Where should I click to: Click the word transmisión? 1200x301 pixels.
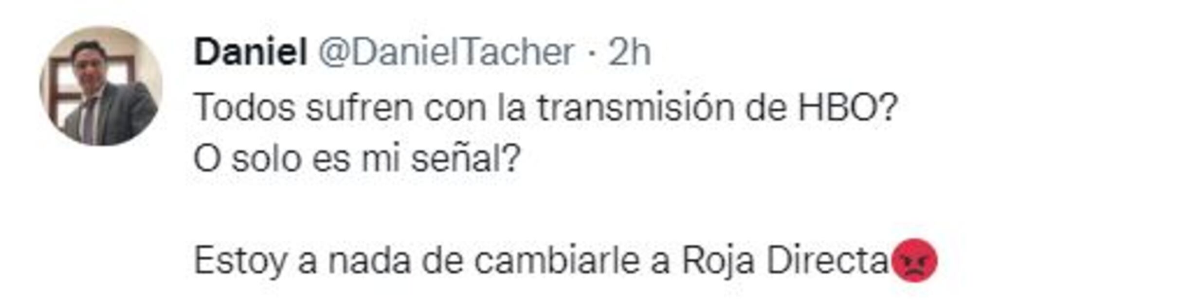tap(635, 107)
